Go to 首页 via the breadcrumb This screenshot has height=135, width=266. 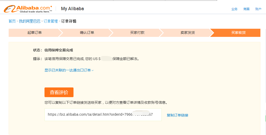pyautogui.click(x=12, y=21)
